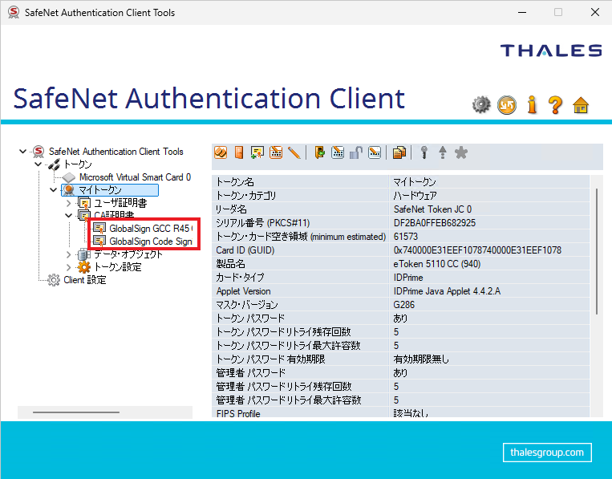The width and height of the screenshot is (612, 479).
Task: Open Advanced View via header gear icon
Action: (480, 104)
